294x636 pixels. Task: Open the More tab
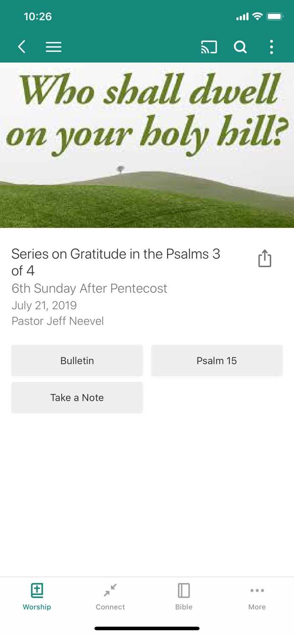(x=257, y=596)
